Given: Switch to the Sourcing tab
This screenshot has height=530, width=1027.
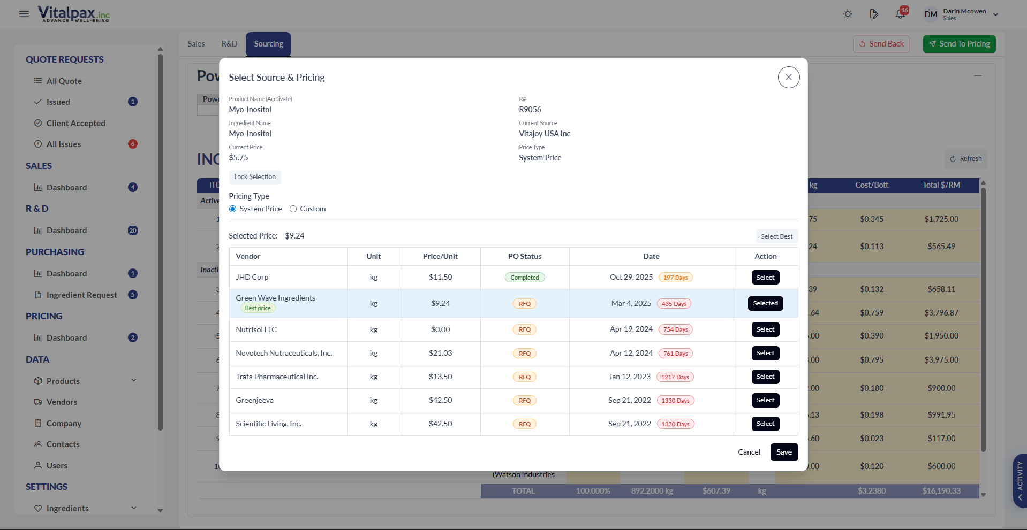Looking at the screenshot, I should (x=268, y=44).
